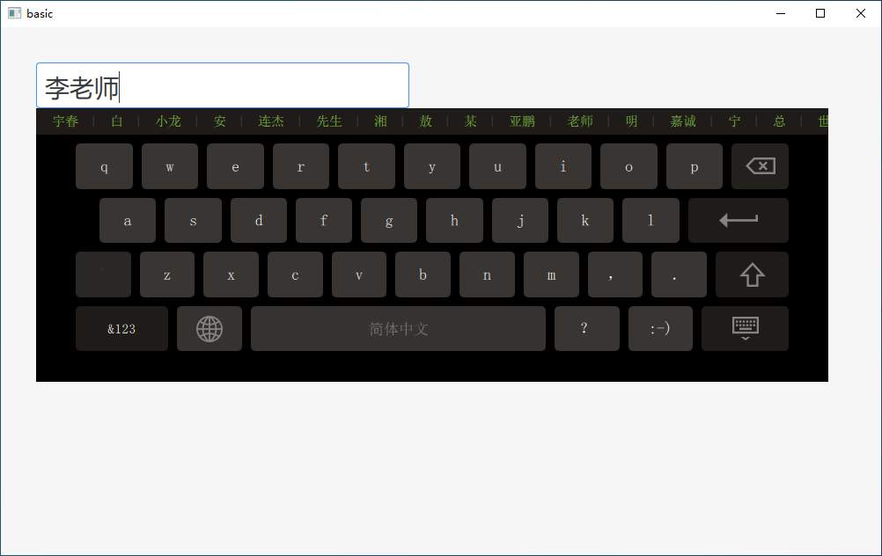The width and height of the screenshot is (882, 556).
Task: Open symbols with the &123 key
Action: 121,329
